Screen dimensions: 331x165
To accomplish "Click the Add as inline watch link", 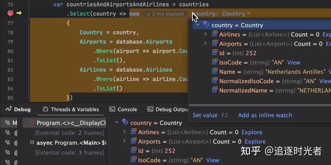I will (265, 115).
